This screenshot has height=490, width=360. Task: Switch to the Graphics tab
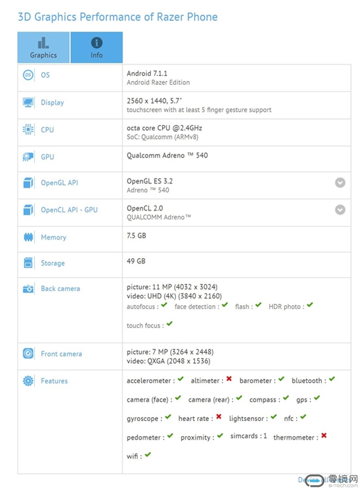tap(44, 48)
